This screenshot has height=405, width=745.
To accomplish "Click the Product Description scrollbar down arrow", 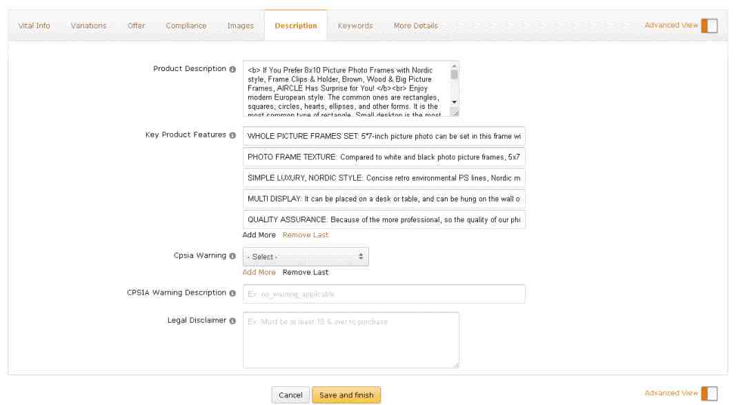I will coord(454,102).
